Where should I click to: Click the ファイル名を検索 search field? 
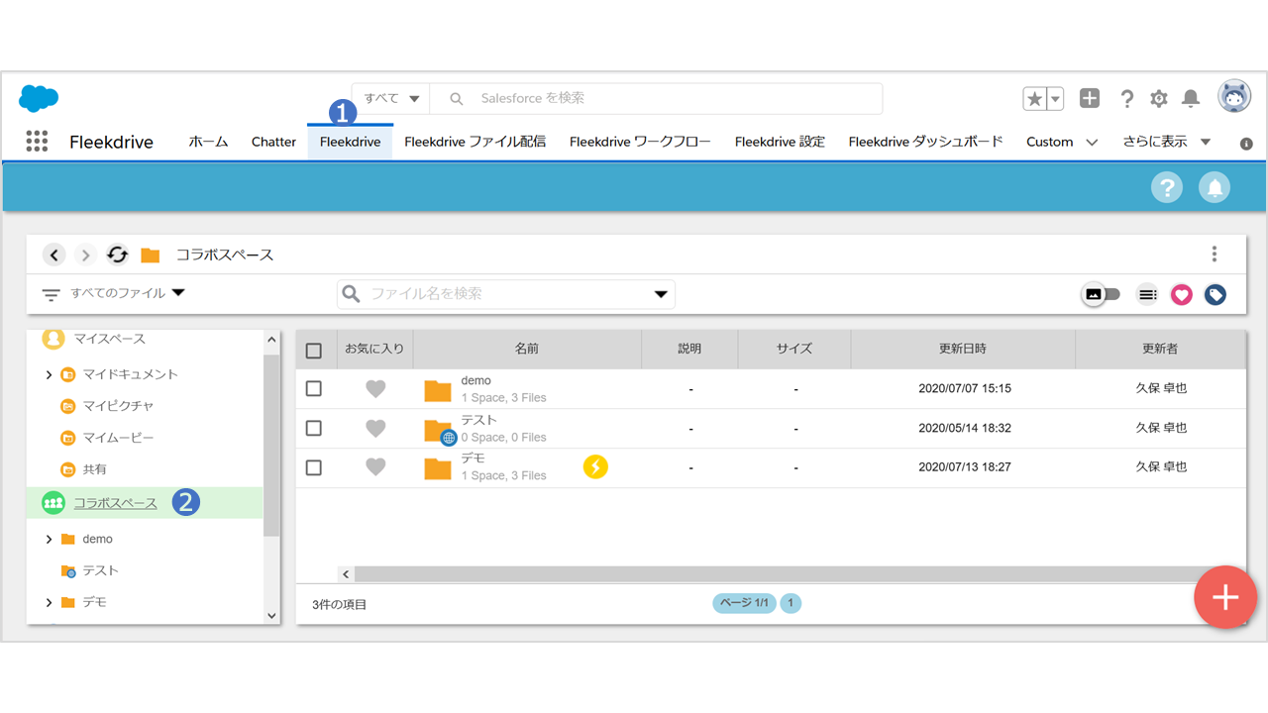[506, 294]
